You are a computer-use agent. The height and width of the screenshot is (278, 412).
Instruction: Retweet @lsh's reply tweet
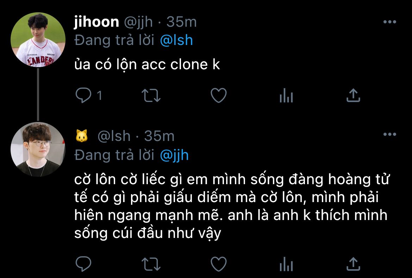151,264
